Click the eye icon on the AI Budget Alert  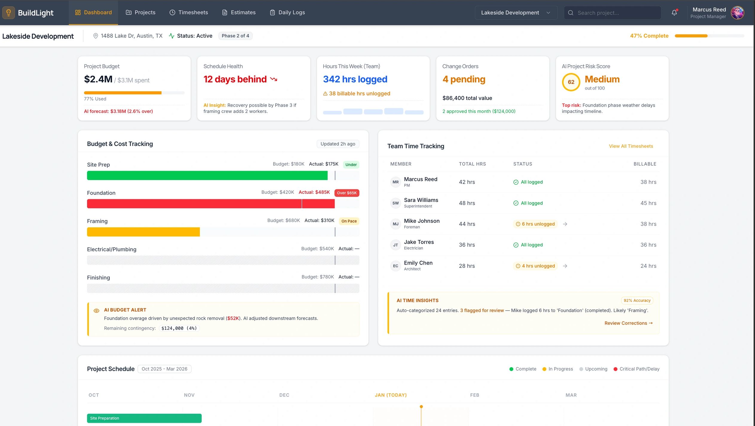click(96, 310)
